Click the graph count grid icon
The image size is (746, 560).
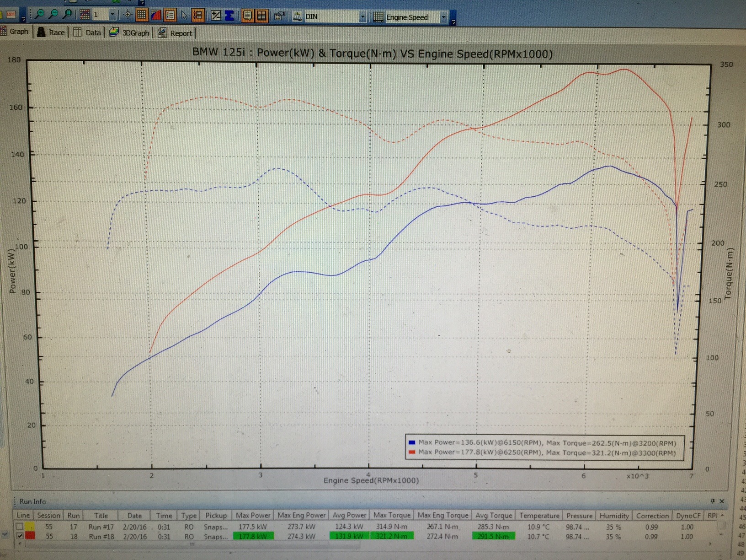click(x=85, y=15)
